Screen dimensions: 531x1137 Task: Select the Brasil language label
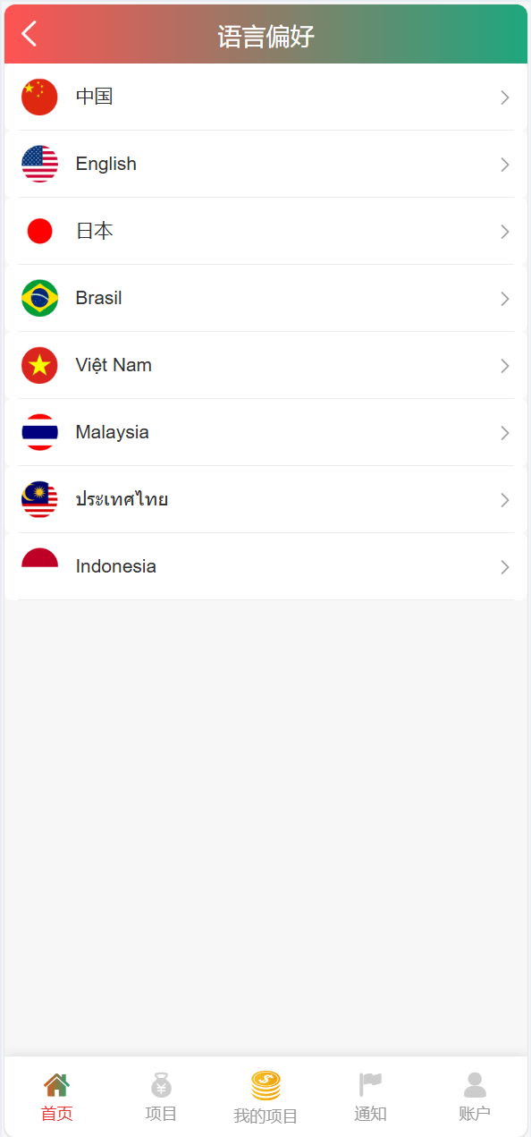point(98,298)
